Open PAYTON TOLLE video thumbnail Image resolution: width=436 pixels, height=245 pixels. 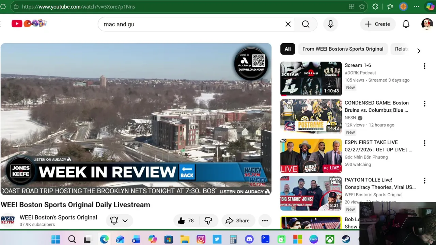coord(311,193)
